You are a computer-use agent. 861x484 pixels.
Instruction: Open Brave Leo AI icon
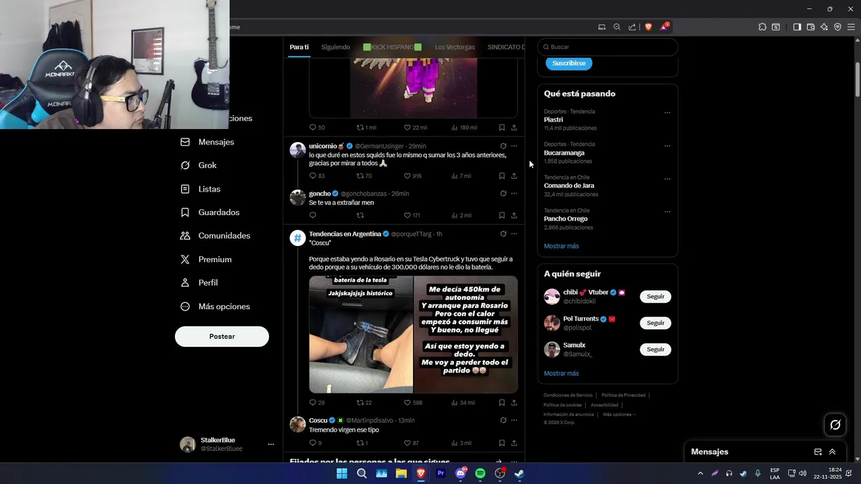tap(824, 27)
